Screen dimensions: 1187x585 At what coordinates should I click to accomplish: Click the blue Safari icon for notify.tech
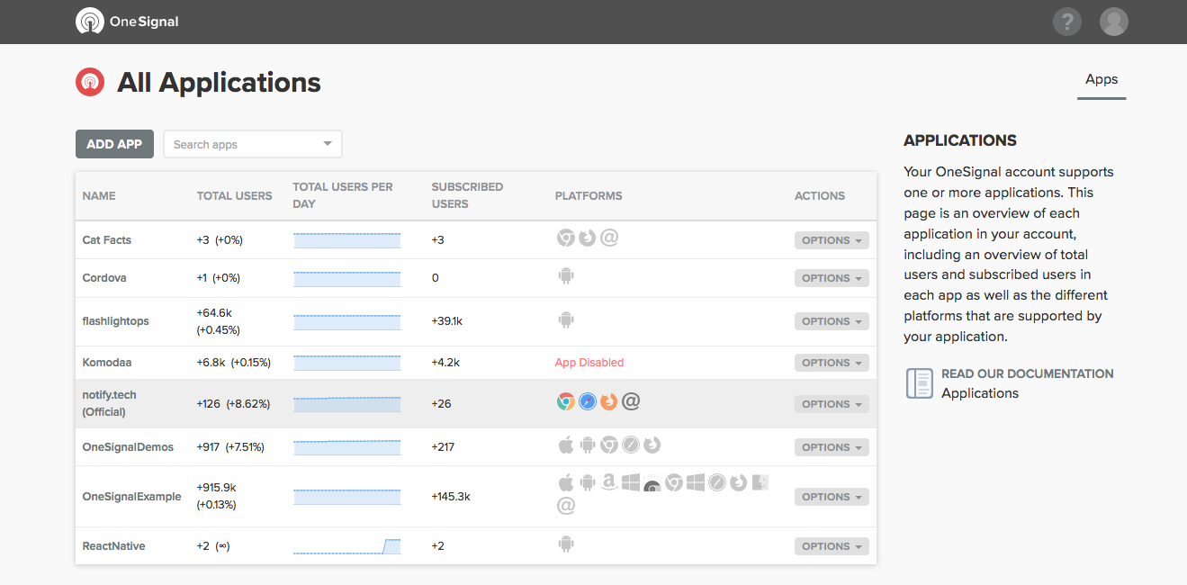(x=587, y=401)
